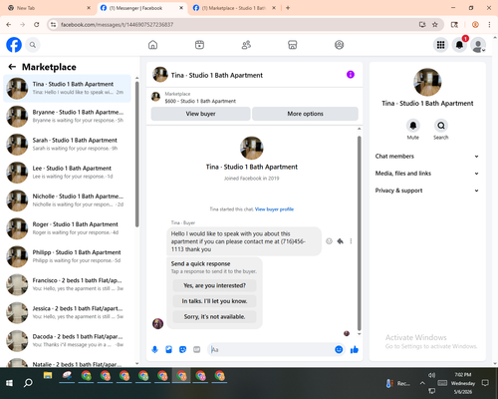The height and width of the screenshot is (399, 498).
Task: Click the message text field
Action: tap(271, 349)
